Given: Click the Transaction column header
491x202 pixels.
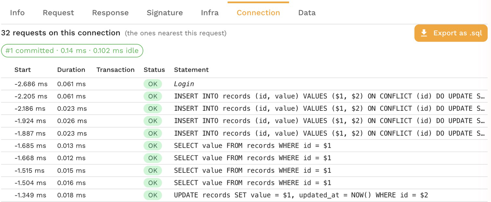Looking at the screenshot, I should [x=115, y=70].
